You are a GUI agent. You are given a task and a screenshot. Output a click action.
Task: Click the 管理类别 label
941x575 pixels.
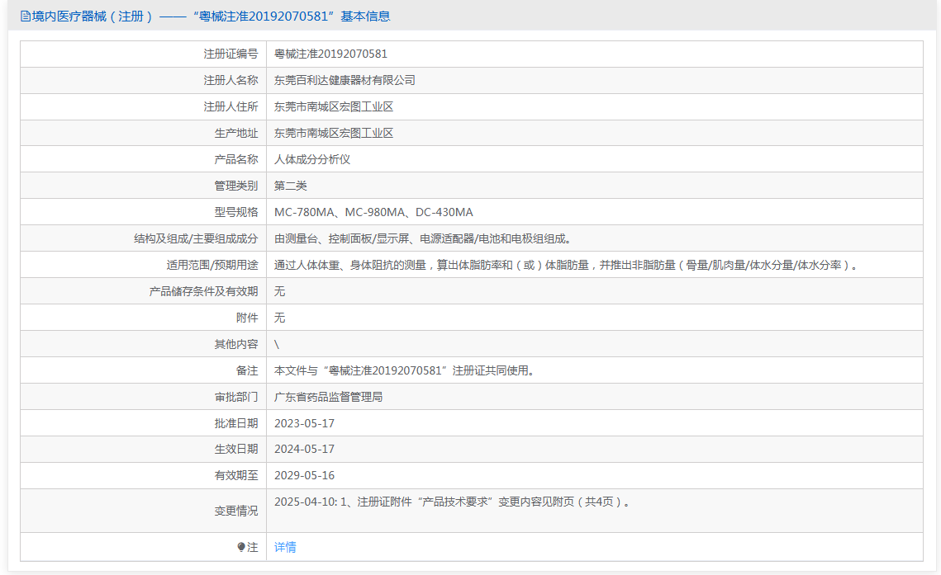click(235, 186)
